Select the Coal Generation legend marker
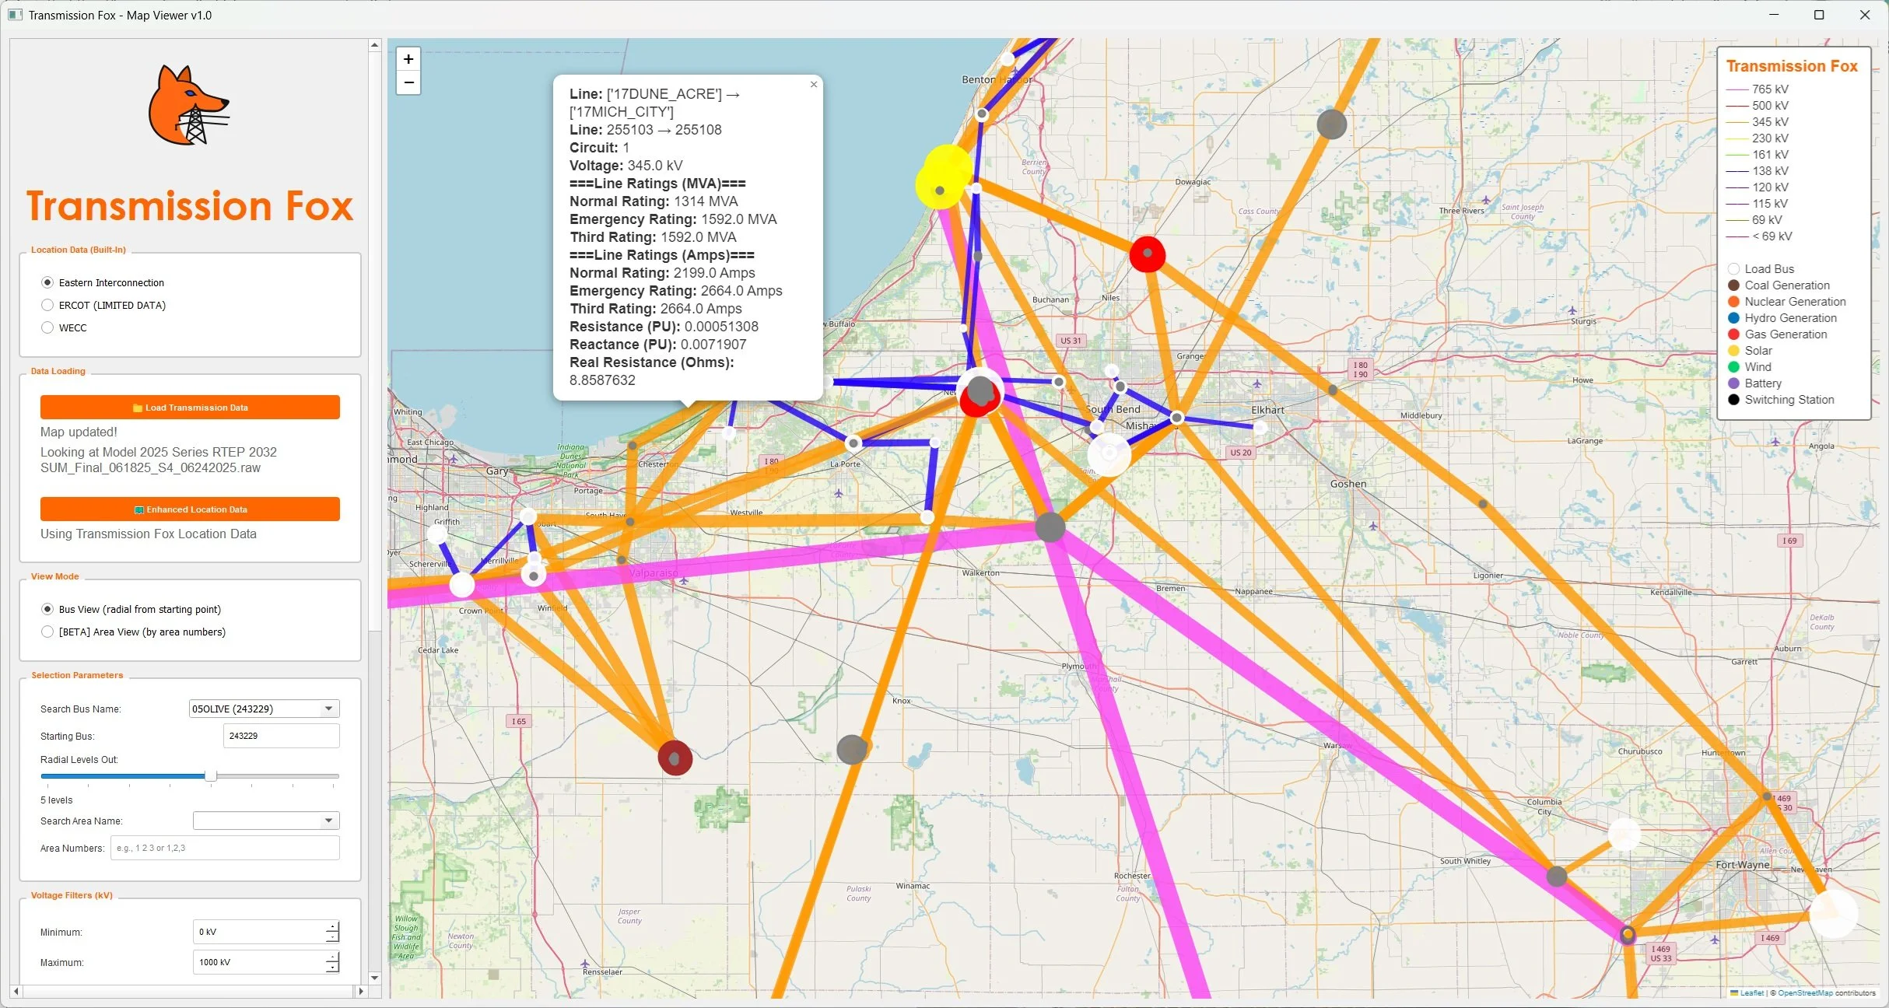The height and width of the screenshot is (1008, 1889). click(1733, 285)
